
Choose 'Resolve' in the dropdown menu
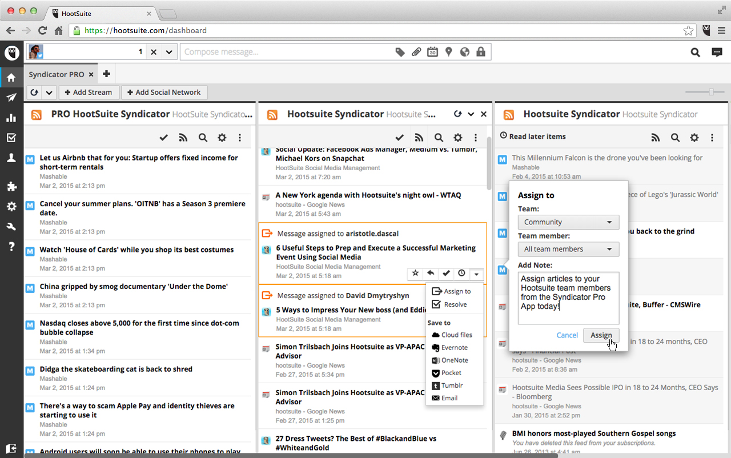pos(449,304)
